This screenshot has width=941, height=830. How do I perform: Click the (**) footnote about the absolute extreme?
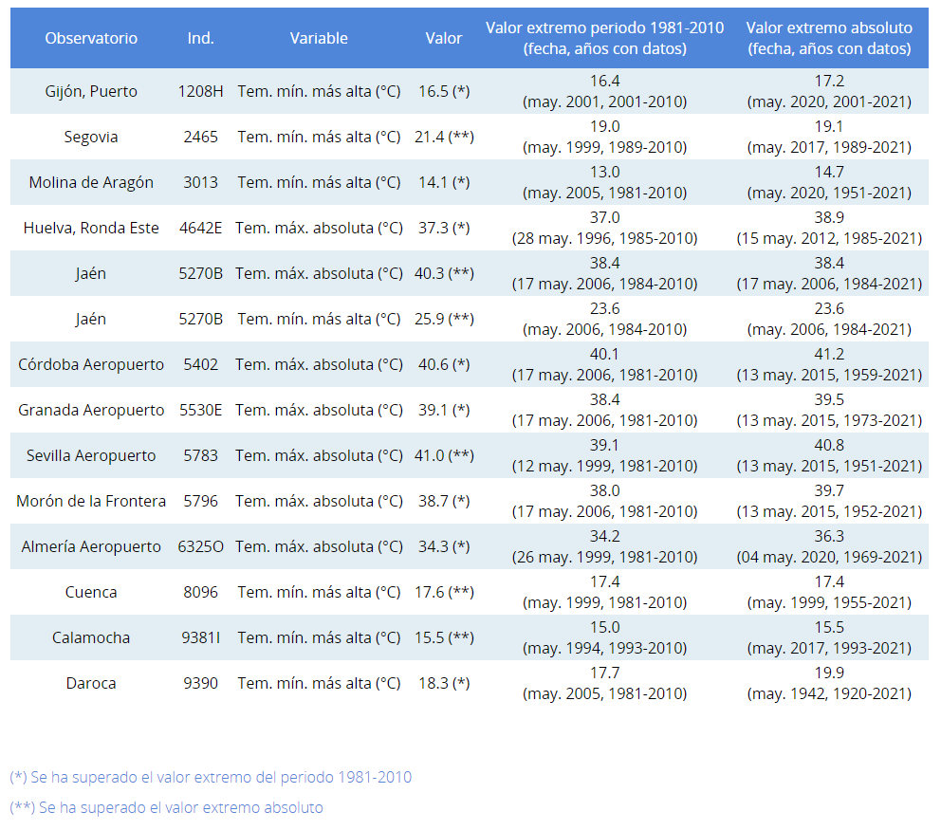[166, 808]
